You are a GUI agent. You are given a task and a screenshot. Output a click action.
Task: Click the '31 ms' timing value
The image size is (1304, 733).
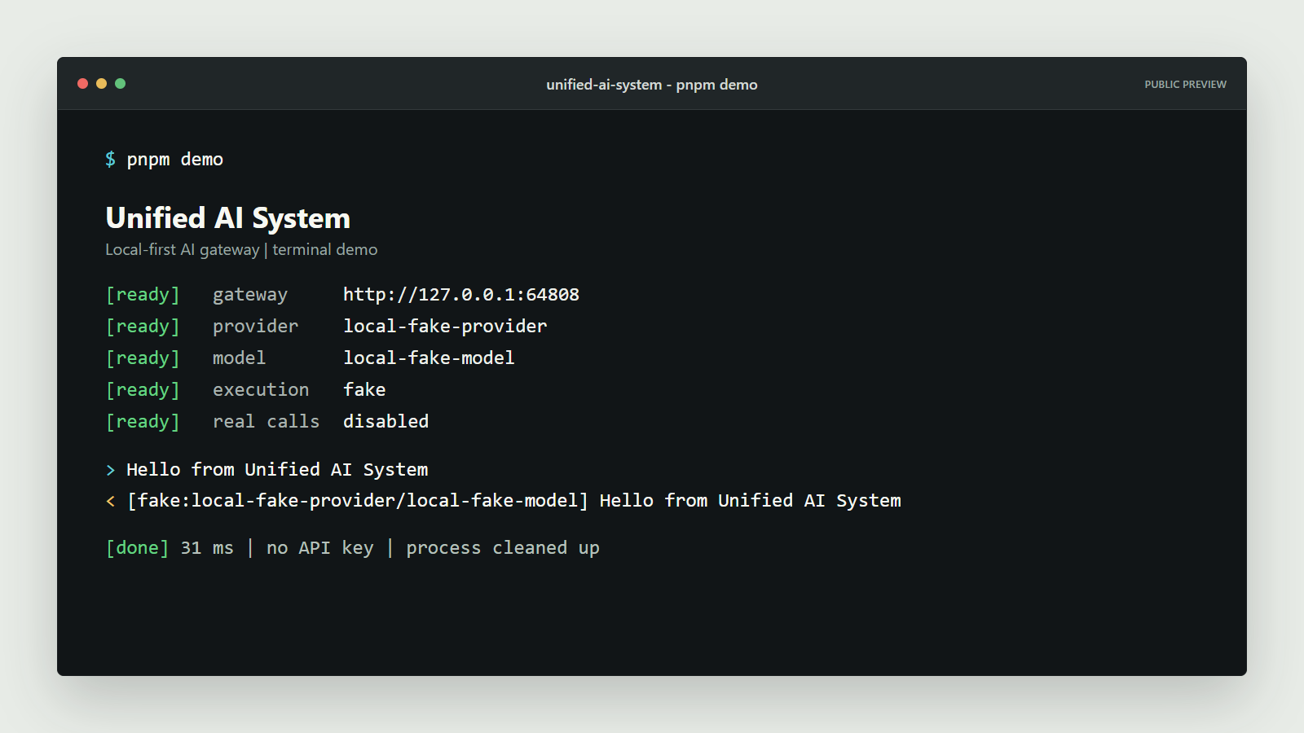pyautogui.click(x=207, y=548)
